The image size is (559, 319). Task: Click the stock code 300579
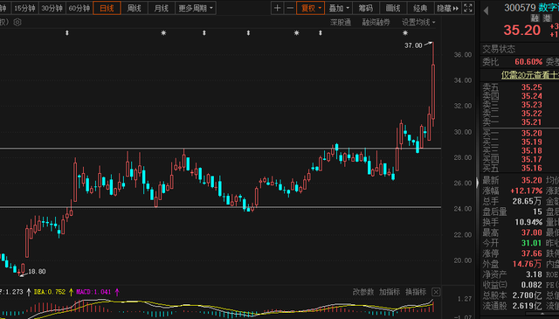click(520, 8)
